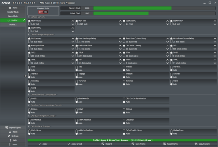Toggle the CPU On-Die Termination switch
Image resolution: width=218 pixels, height=147 pixels.
pyautogui.click(x=124, y=100)
